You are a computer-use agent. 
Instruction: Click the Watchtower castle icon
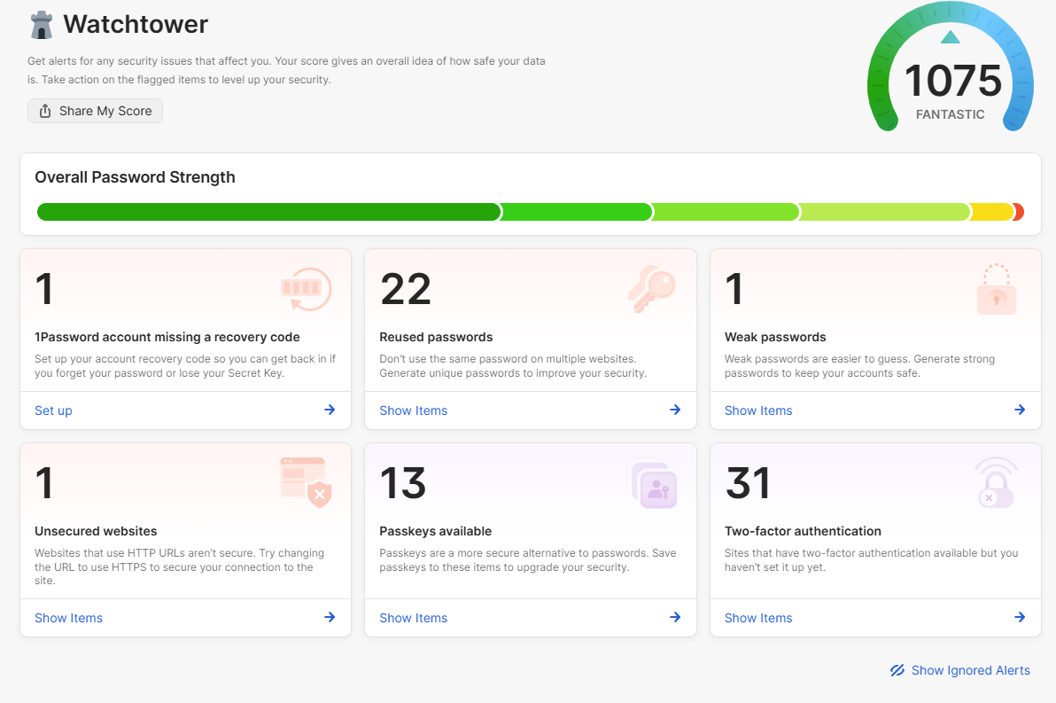pyautogui.click(x=42, y=25)
